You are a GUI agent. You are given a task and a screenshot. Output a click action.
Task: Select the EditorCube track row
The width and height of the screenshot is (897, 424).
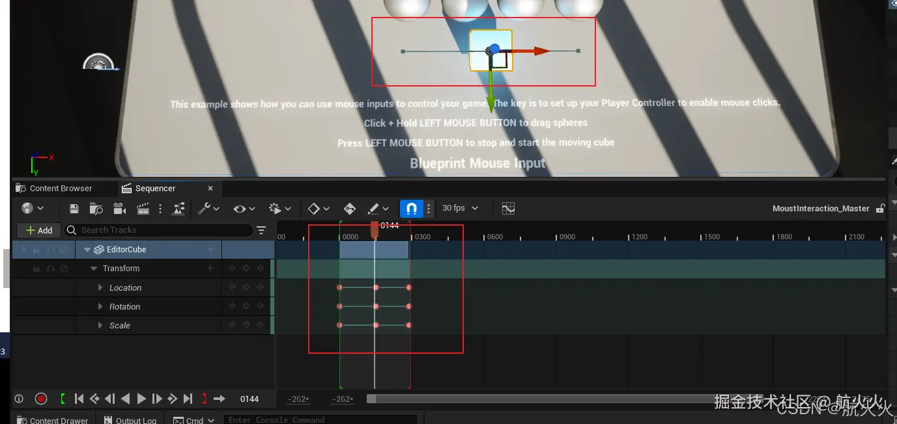point(143,250)
